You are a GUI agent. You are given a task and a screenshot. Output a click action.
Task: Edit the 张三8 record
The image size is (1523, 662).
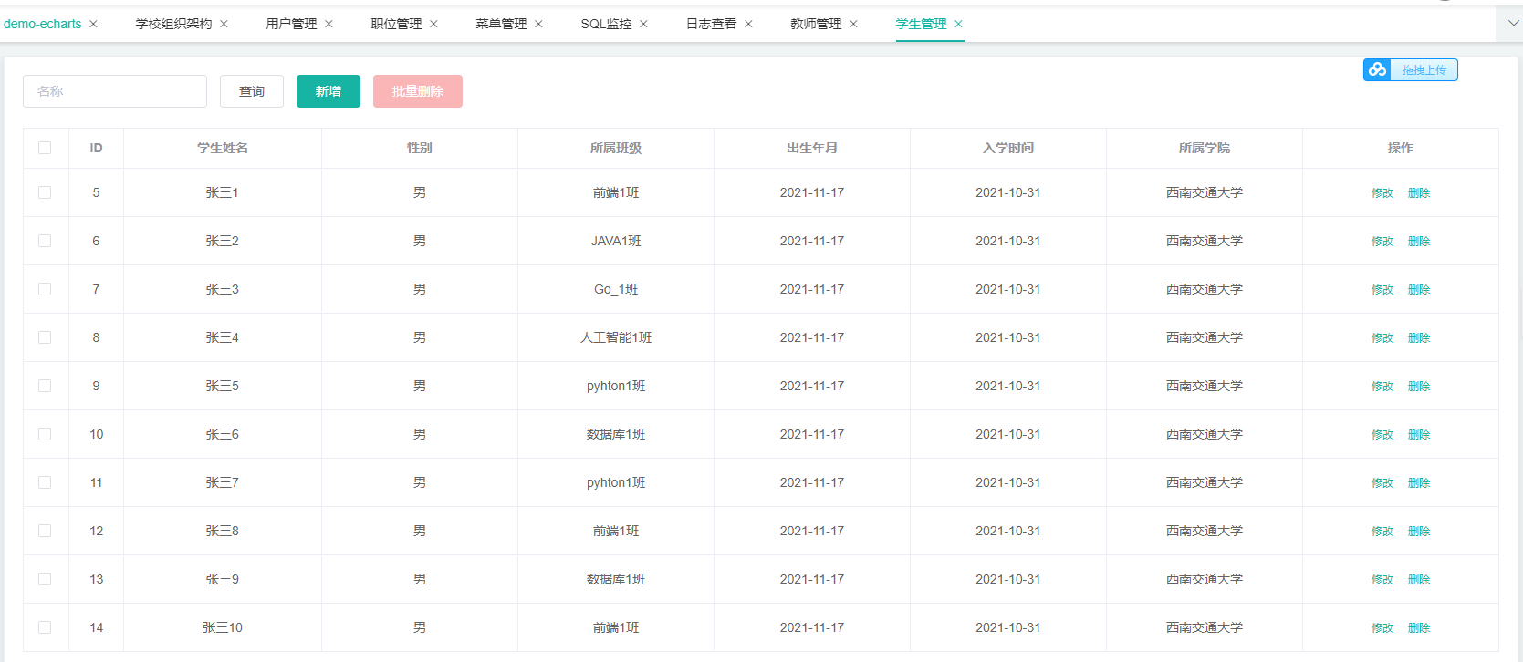pyautogui.click(x=1382, y=532)
